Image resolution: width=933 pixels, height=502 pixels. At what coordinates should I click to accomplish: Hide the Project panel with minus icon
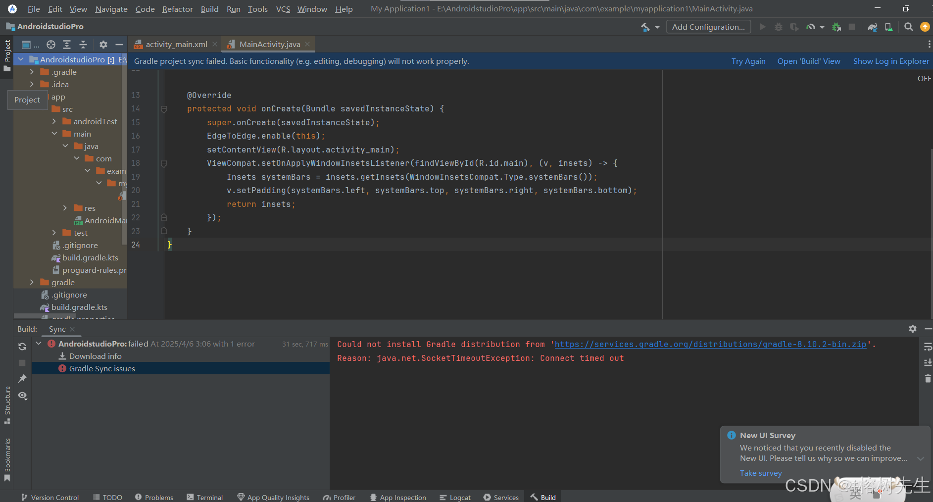pos(119,45)
